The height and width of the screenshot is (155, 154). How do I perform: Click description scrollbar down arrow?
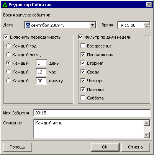point(147,135)
